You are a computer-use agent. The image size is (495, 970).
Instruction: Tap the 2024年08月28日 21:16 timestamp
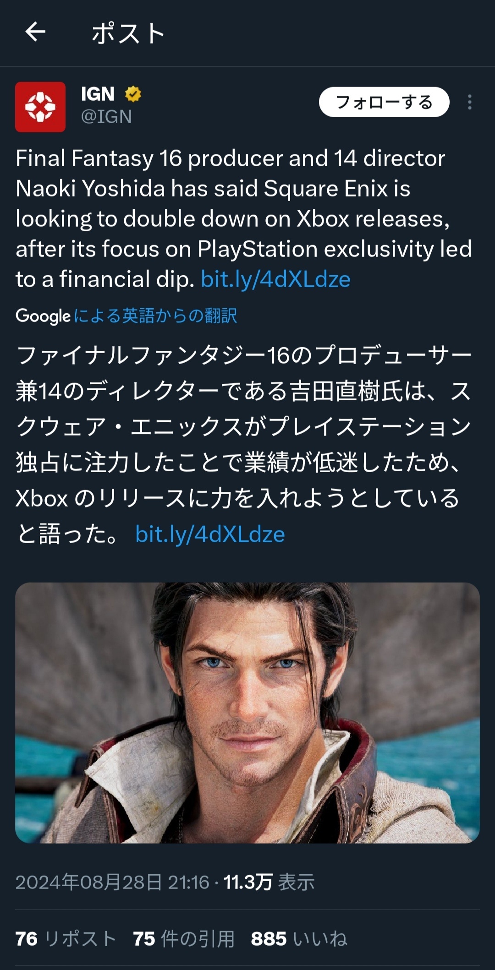pyautogui.click(x=112, y=882)
